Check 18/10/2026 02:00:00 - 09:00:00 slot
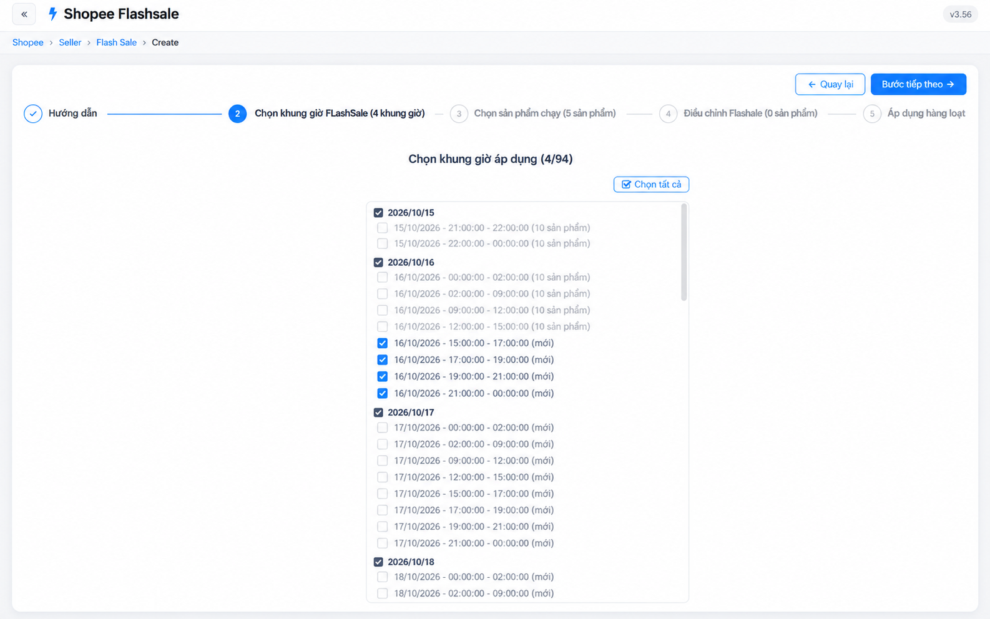990x619 pixels. click(383, 593)
